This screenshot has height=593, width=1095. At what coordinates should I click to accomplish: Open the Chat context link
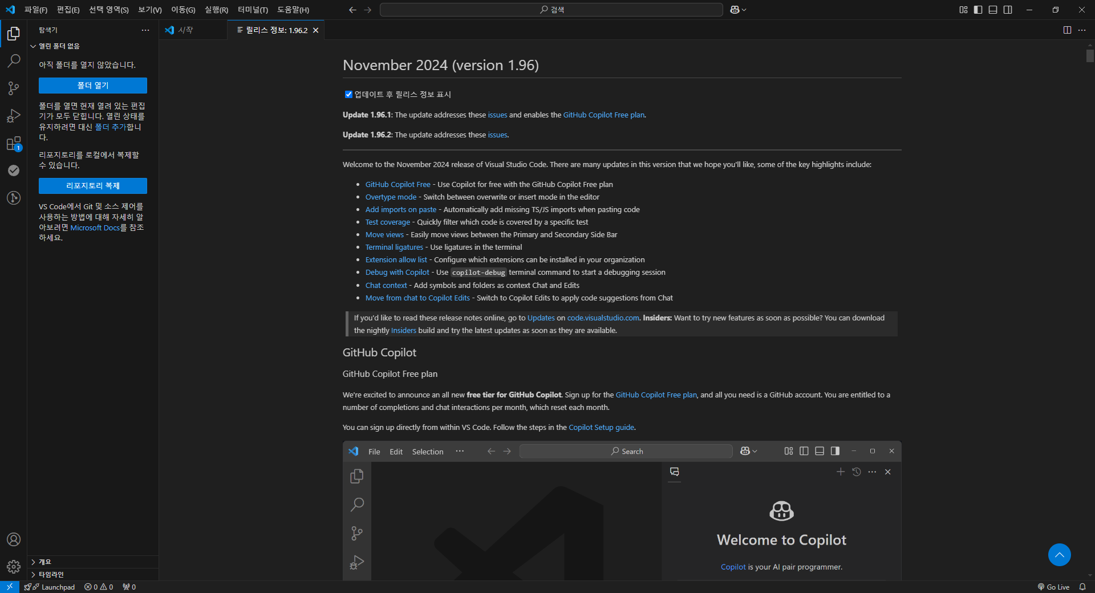[x=386, y=286]
